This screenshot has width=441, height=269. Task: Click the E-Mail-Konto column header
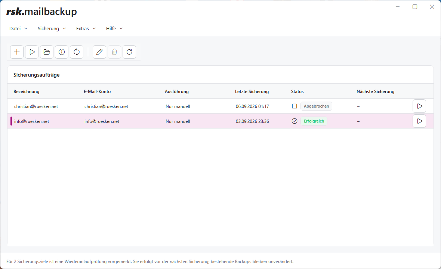[97, 92]
